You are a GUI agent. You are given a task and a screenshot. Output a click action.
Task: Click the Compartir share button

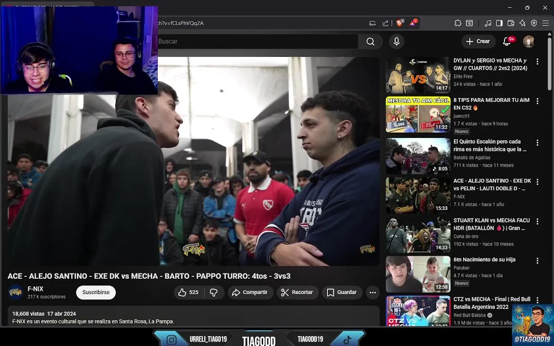coord(250,292)
